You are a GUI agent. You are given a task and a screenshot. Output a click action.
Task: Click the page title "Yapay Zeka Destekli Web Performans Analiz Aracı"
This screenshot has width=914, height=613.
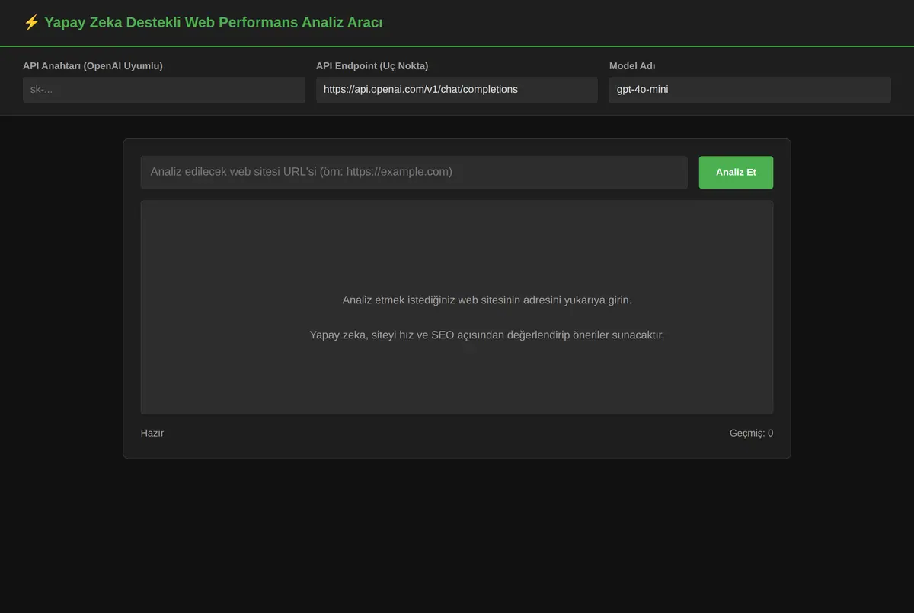click(x=213, y=23)
